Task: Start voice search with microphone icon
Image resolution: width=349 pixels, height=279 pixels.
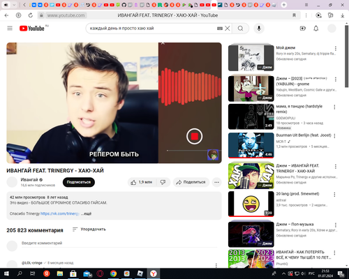Action: point(259,29)
